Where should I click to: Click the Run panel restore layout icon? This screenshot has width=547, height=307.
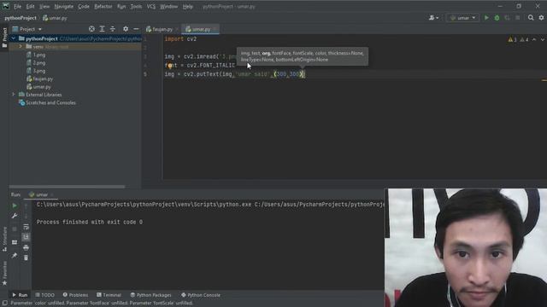point(15,242)
